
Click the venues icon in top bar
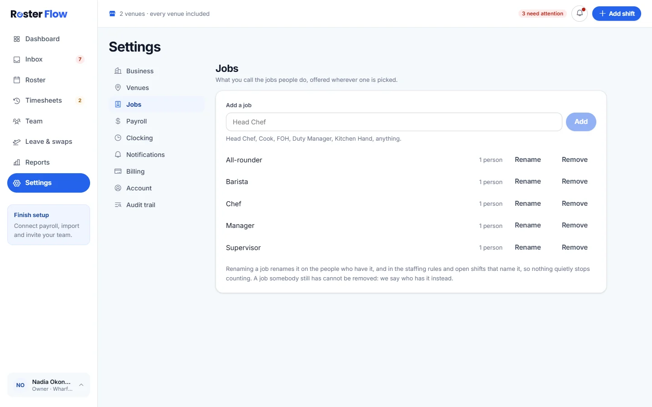112,14
